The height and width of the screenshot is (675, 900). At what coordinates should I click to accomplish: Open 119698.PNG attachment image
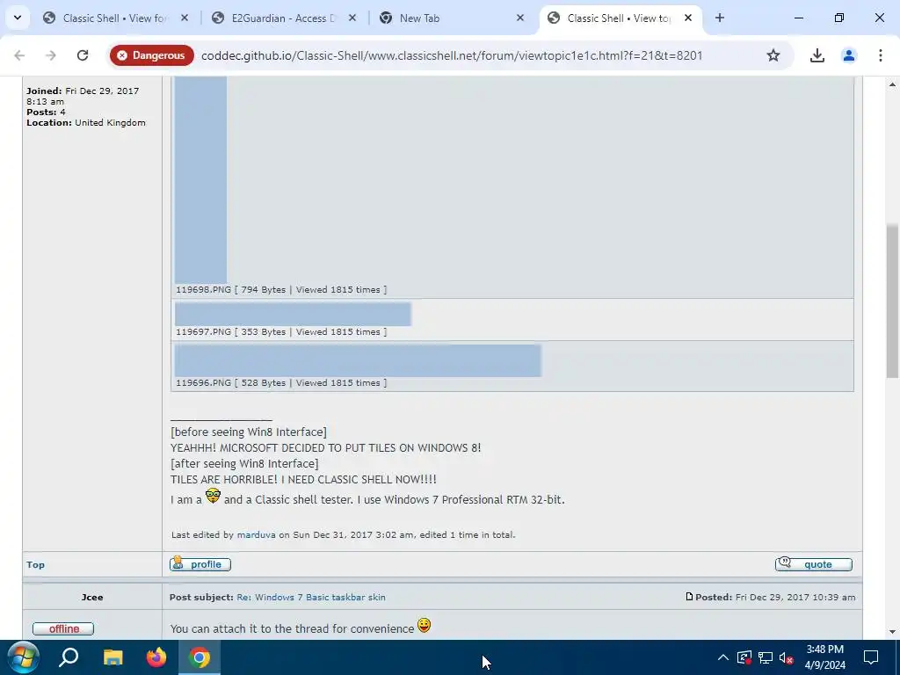coord(201,179)
